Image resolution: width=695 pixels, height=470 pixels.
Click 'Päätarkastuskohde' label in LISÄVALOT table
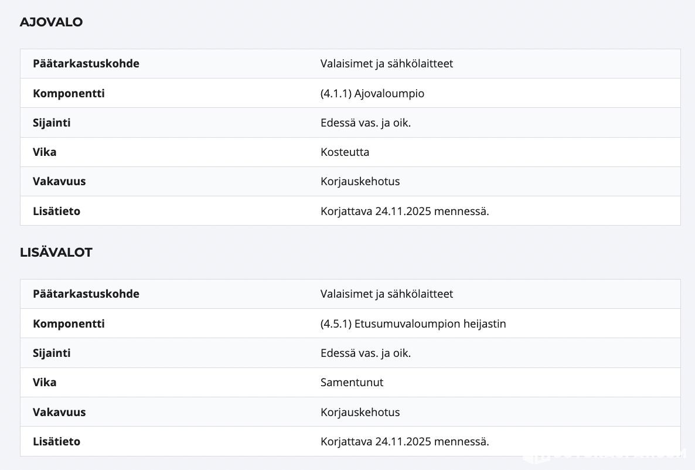click(x=86, y=294)
